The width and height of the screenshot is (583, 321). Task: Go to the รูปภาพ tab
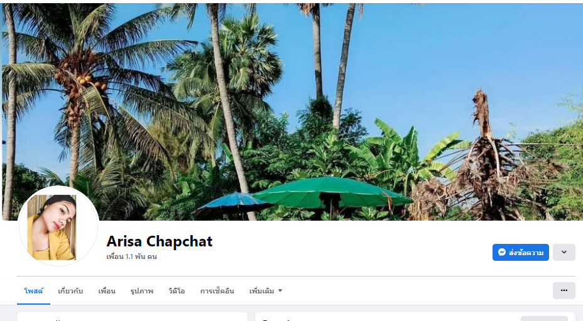click(x=141, y=291)
